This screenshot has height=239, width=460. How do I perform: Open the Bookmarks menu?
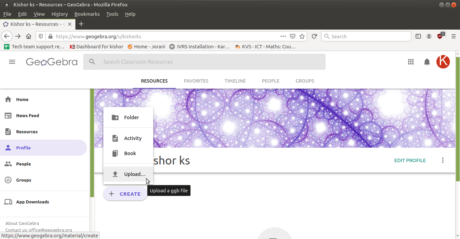[87, 14]
